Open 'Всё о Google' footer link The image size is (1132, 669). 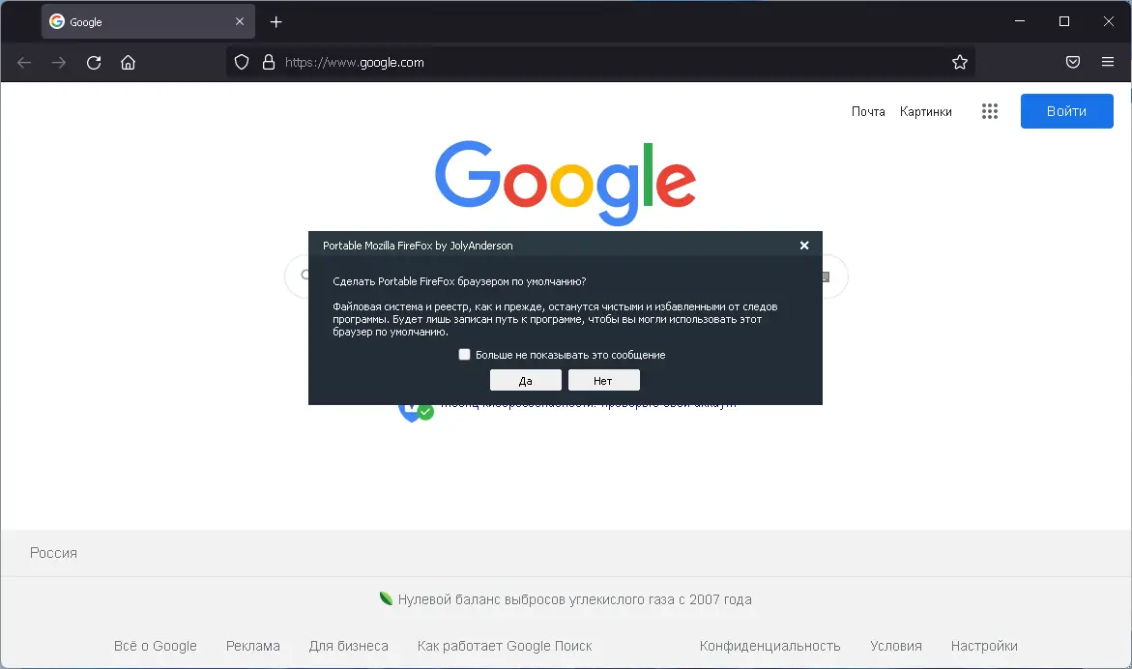156,646
